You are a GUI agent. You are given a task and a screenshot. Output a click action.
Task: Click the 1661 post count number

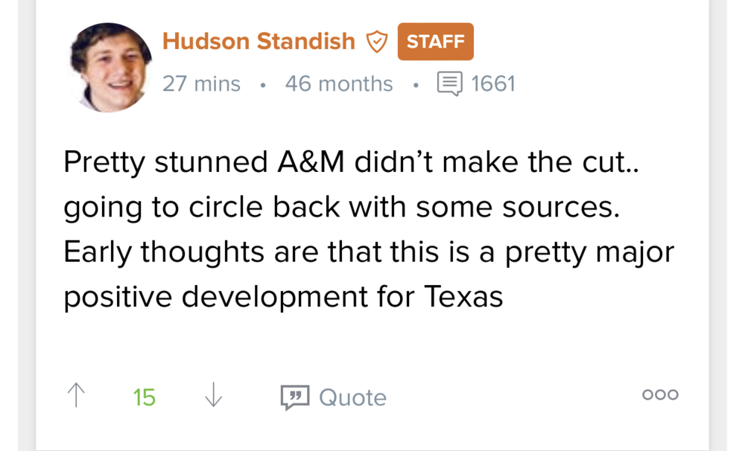tap(493, 83)
